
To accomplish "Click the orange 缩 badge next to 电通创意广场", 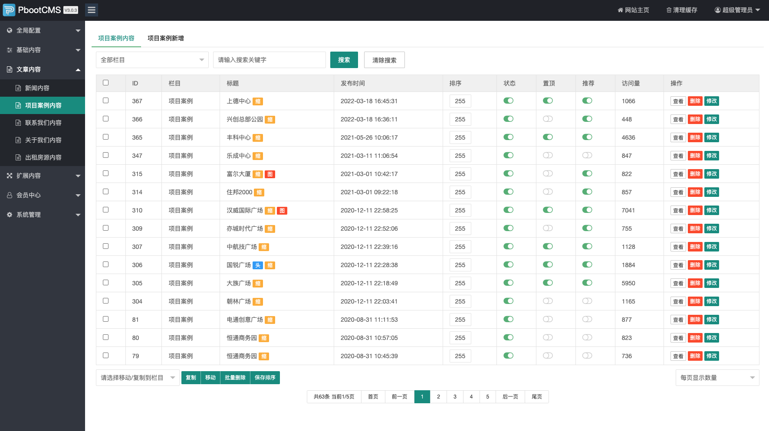I will (270, 320).
